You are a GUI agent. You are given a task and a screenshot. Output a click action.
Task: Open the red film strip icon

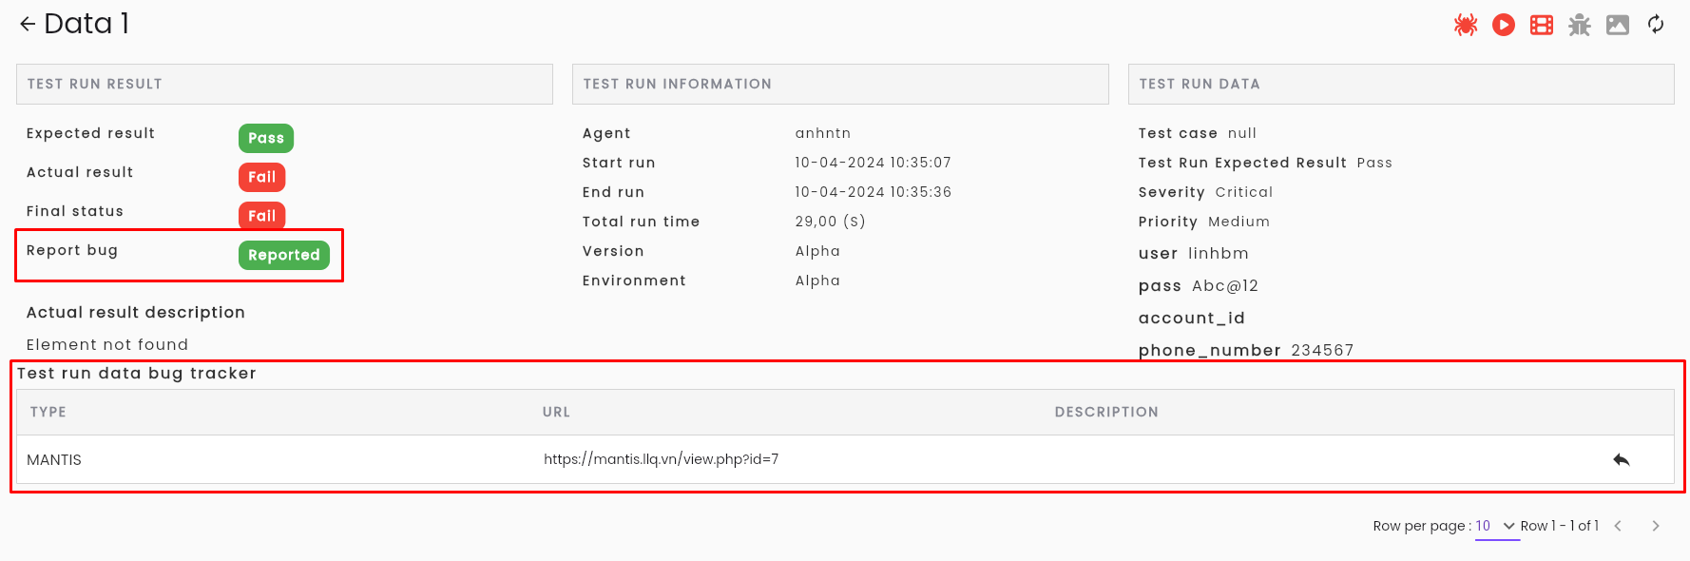1542,25
